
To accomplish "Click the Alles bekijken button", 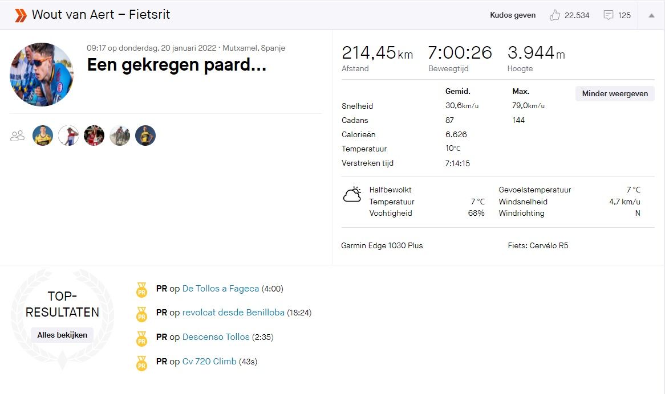I will 62,335.
